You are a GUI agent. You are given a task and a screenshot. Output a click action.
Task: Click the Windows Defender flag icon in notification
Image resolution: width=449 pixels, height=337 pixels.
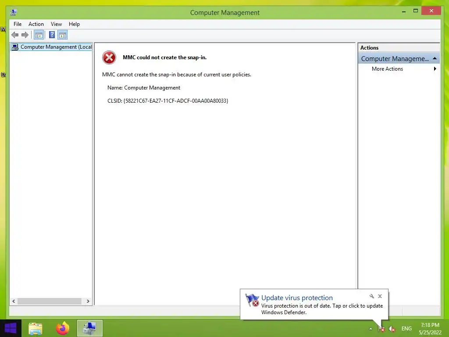coord(252,300)
